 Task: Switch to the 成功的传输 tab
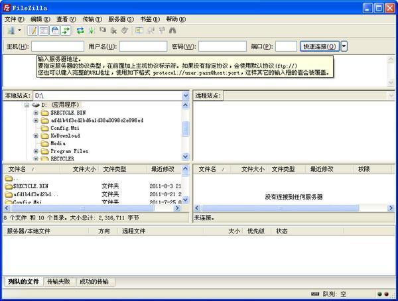(x=94, y=282)
